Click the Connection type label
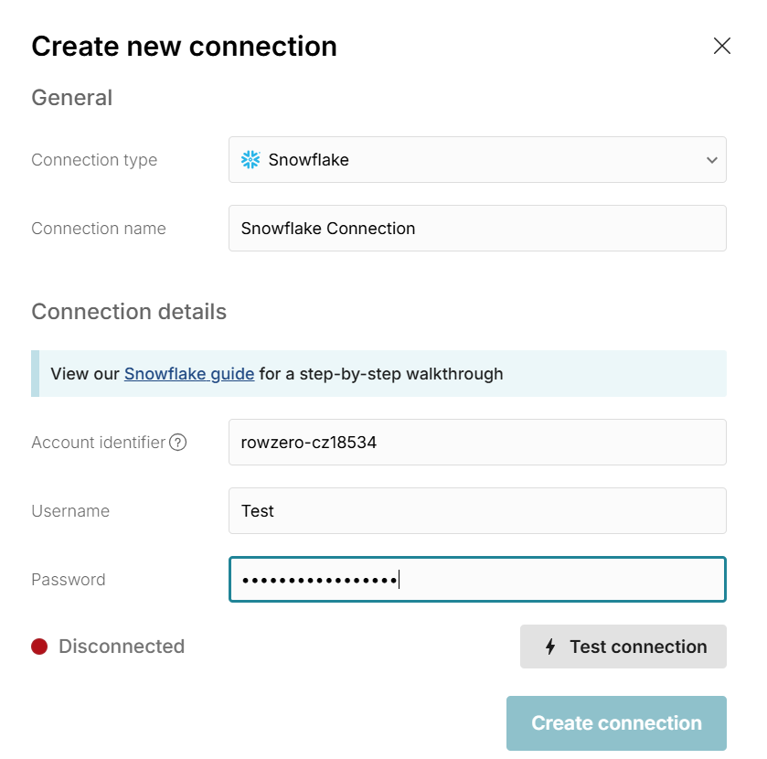This screenshot has width=767, height=759. point(94,160)
